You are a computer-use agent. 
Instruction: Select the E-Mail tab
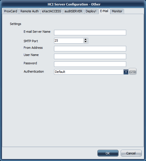[x=104, y=11]
